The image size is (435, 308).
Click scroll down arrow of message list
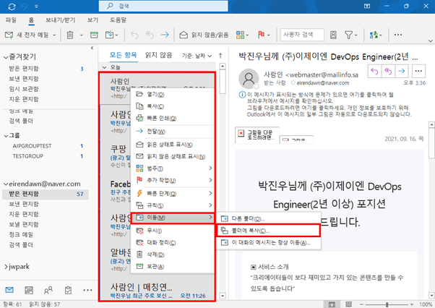(223, 296)
